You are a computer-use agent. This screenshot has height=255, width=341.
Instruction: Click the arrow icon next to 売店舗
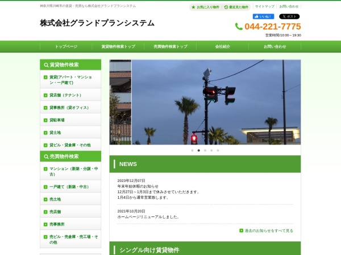pos(45,212)
